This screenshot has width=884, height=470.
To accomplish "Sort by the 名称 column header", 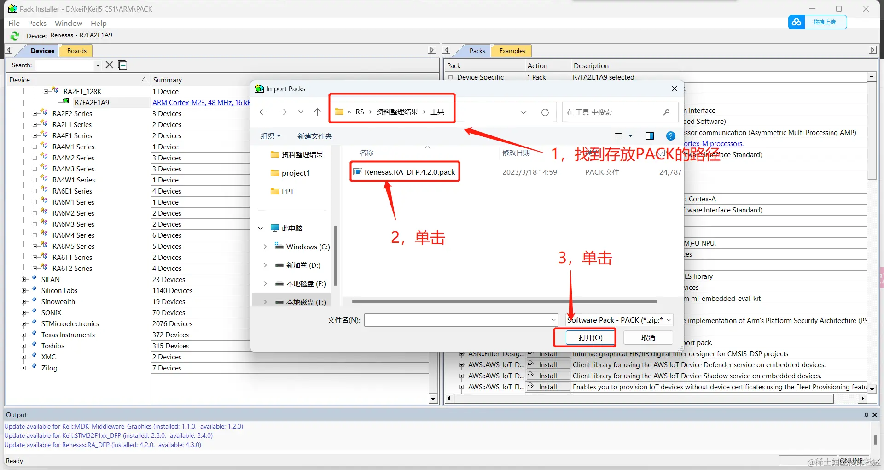I will (366, 153).
